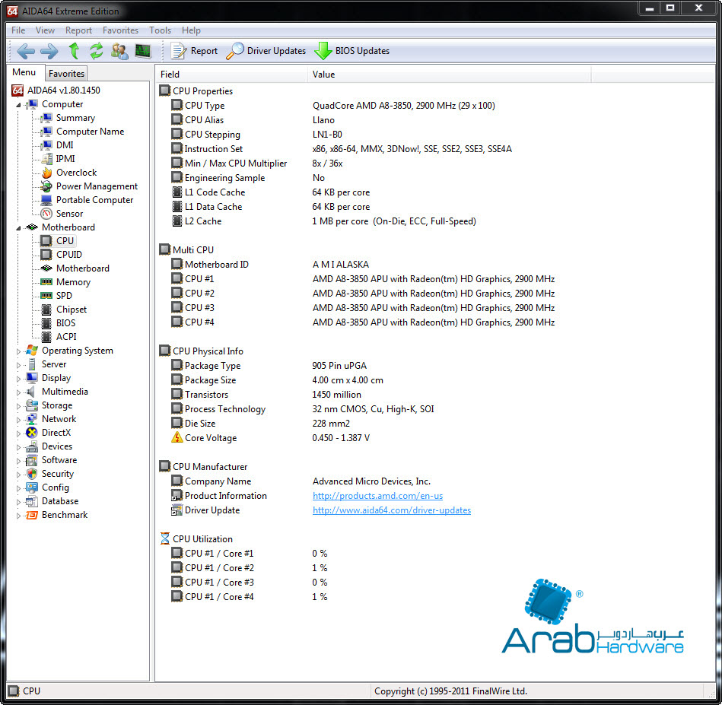Open the Sensor gauge icon item
The width and height of the screenshot is (722, 705).
[46, 214]
